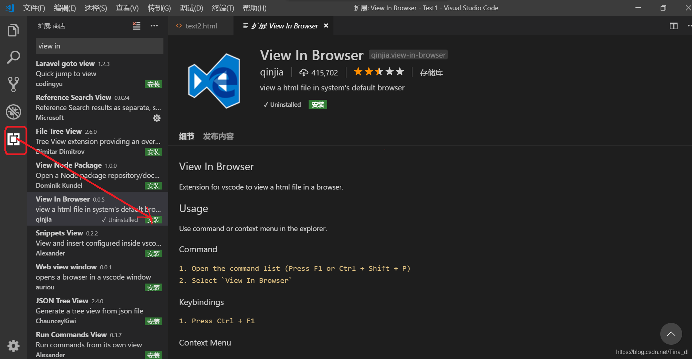Click the download count cloud icon
Viewport: 692px width, 359px height.
(304, 73)
